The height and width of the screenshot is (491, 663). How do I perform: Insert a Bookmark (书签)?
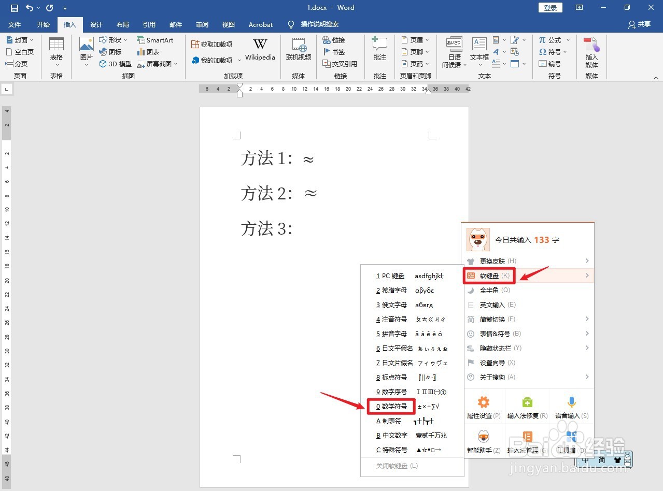333,52
